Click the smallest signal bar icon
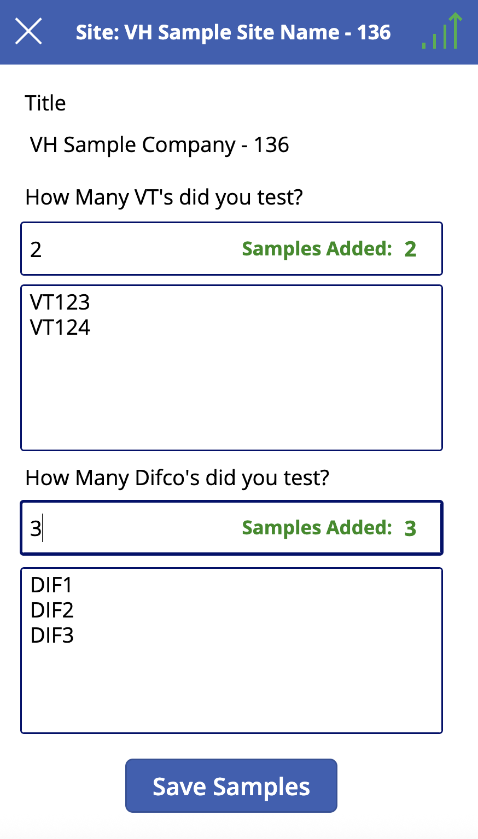This screenshot has height=839, width=478. click(423, 45)
